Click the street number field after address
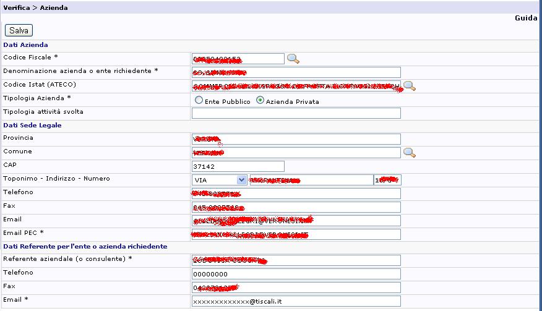This screenshot has height=311, width=542. [x=387, y=180]
